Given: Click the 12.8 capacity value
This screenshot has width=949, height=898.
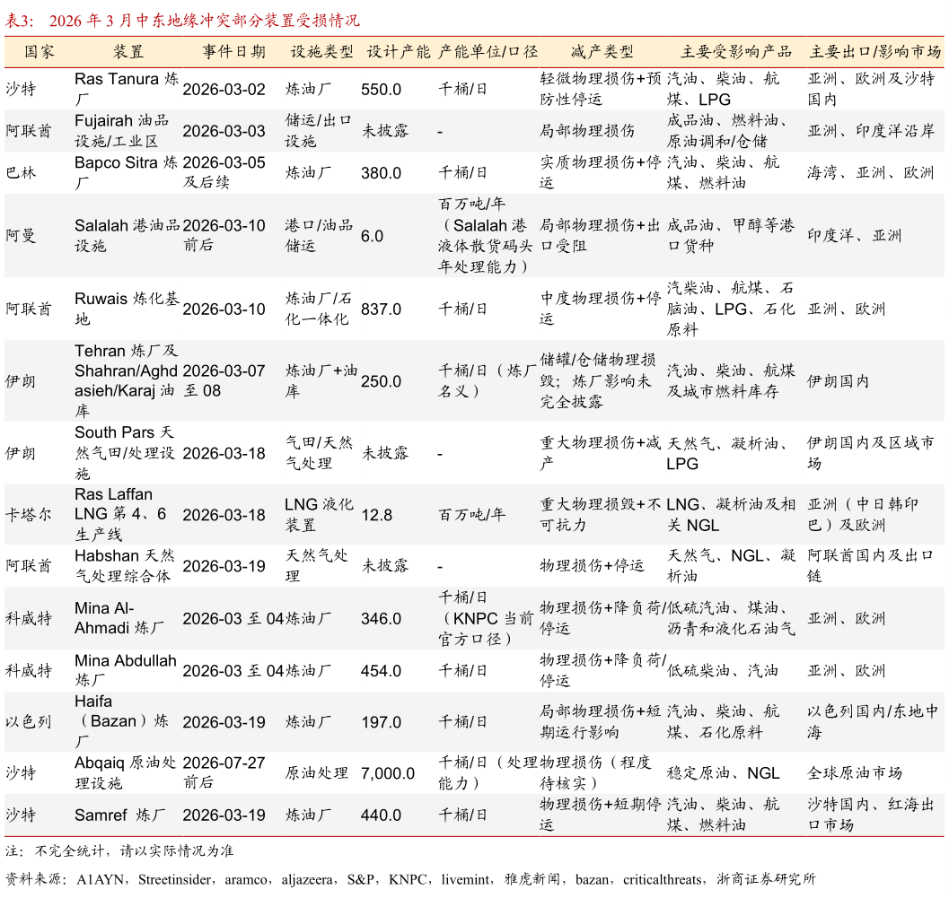Looking at the screenshot, I should point(376,515).
